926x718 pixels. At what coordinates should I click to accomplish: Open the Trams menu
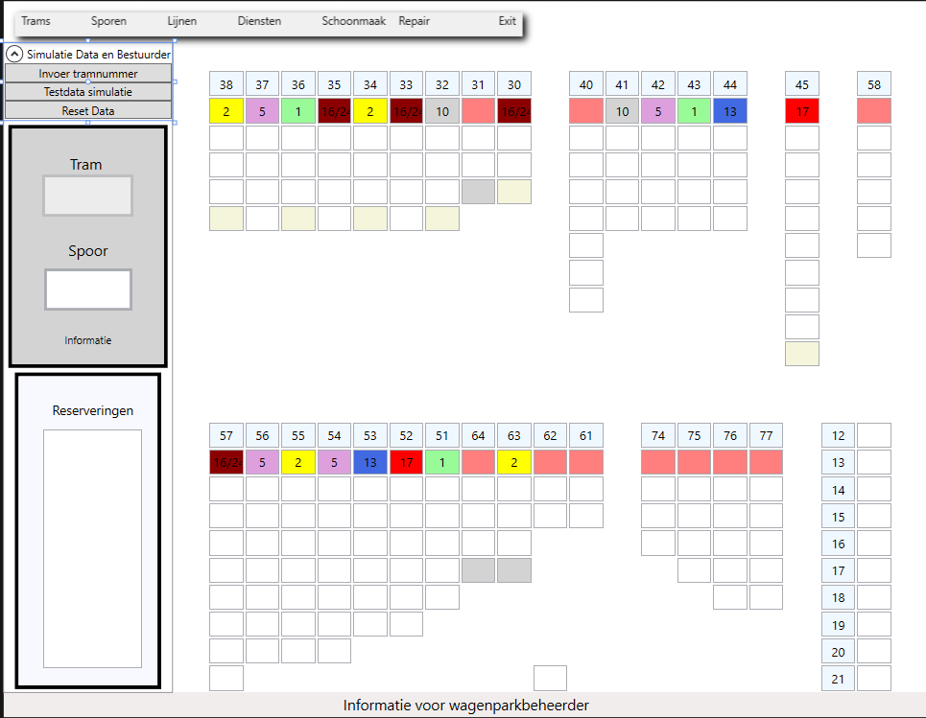pos(36,21)
